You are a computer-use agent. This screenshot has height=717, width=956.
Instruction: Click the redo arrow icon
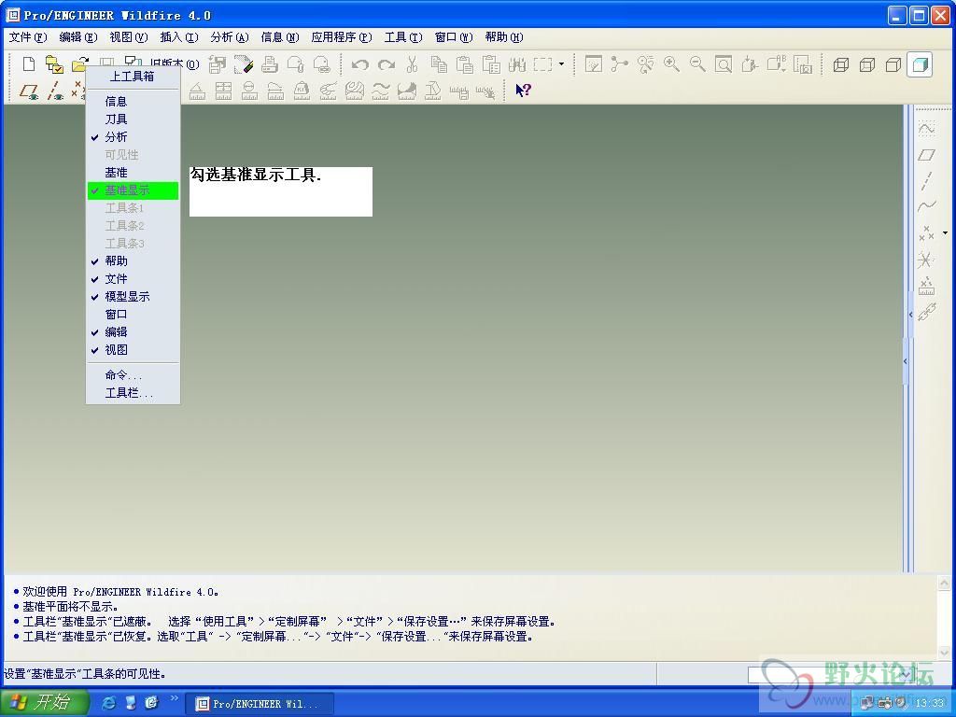(386, 64)
